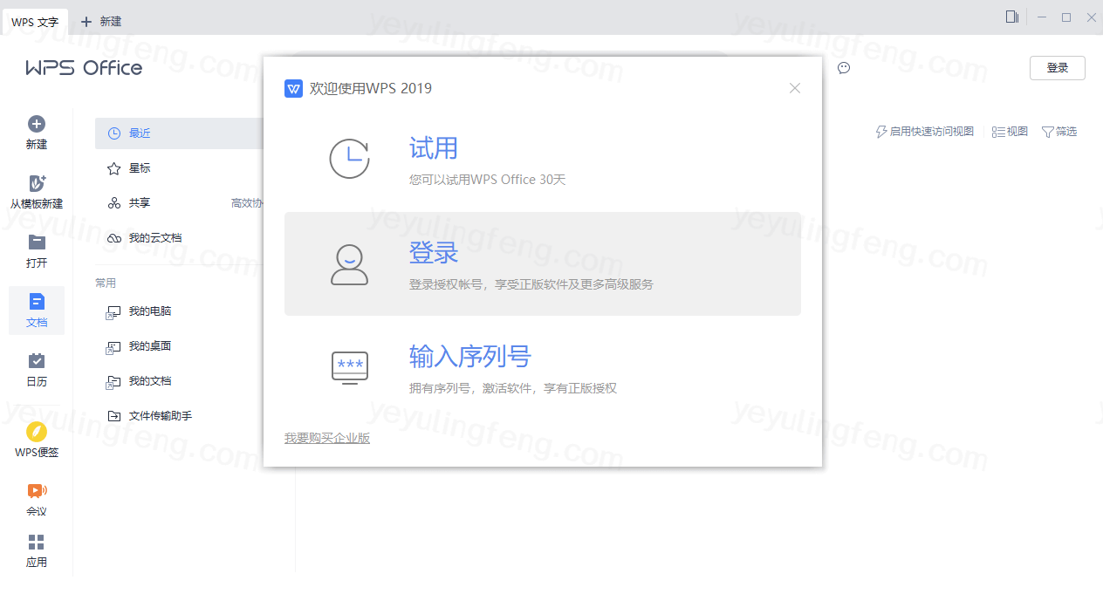Launch WPS便签 from the sidebar

[x=37, y=440]
